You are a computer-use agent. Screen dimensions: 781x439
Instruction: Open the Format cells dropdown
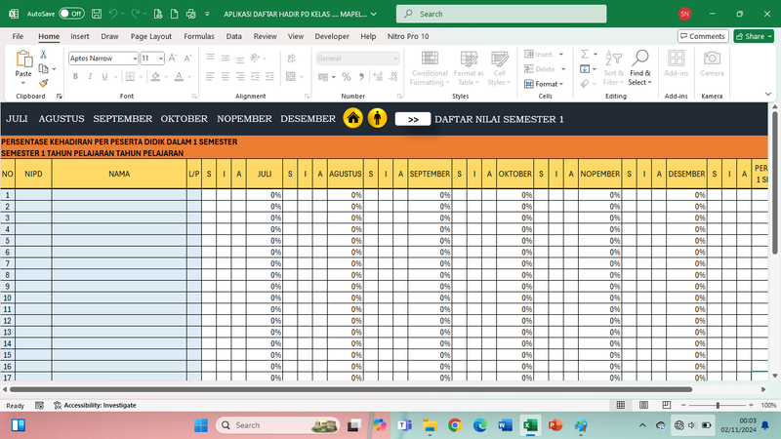coord(544,84)
